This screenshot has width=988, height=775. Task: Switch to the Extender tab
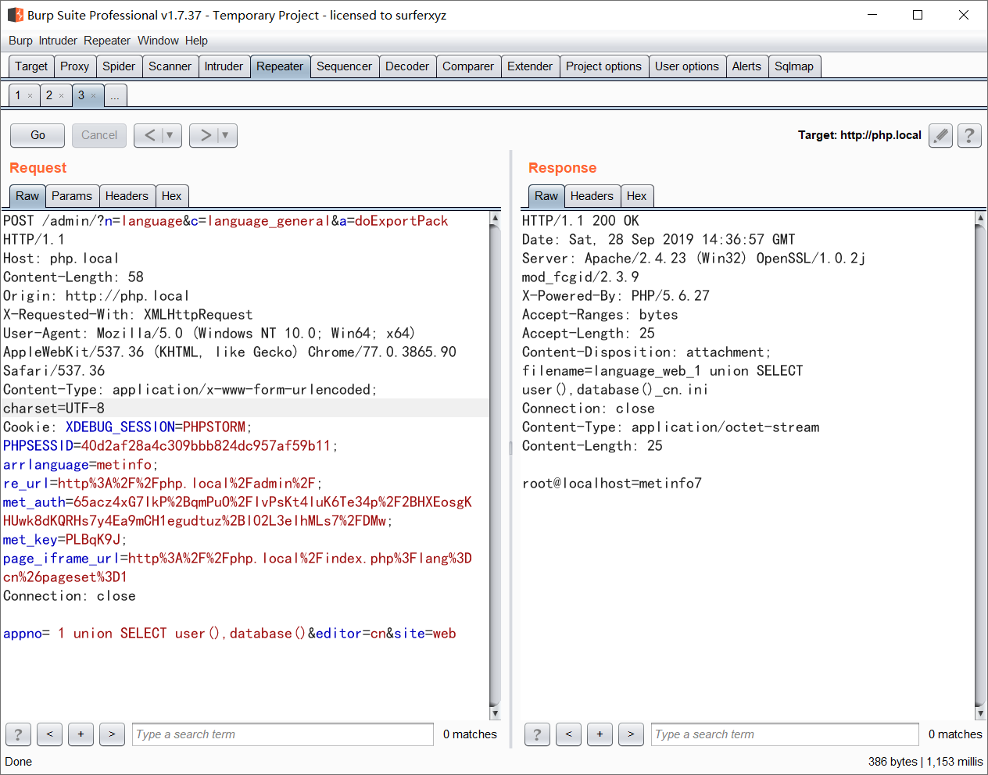pyautogui.click(x=530, y=66)
